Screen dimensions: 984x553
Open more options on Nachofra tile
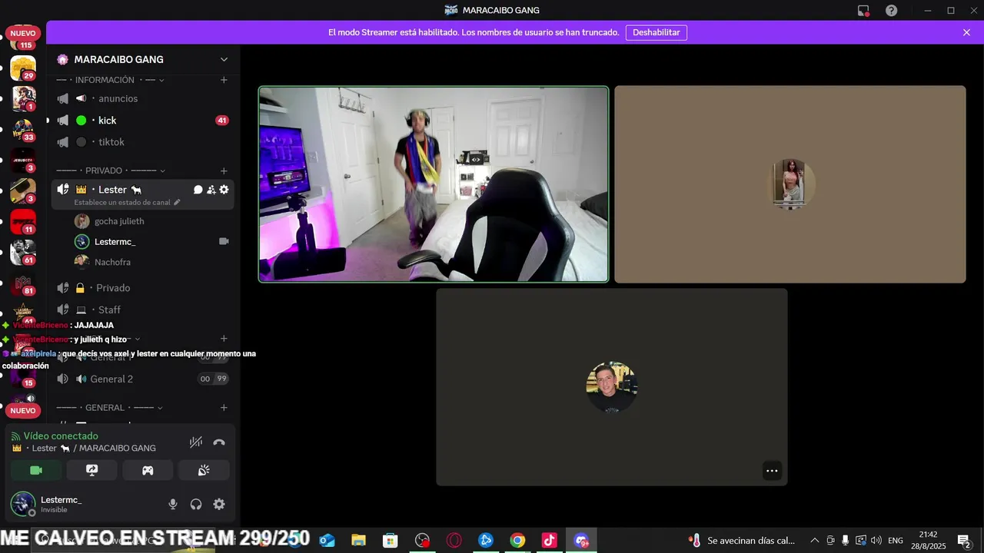pos(772,471)
